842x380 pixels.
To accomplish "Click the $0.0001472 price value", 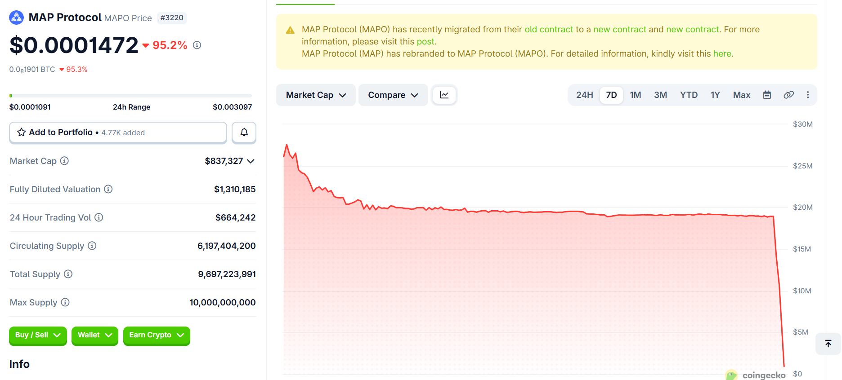I will [74, 45].
